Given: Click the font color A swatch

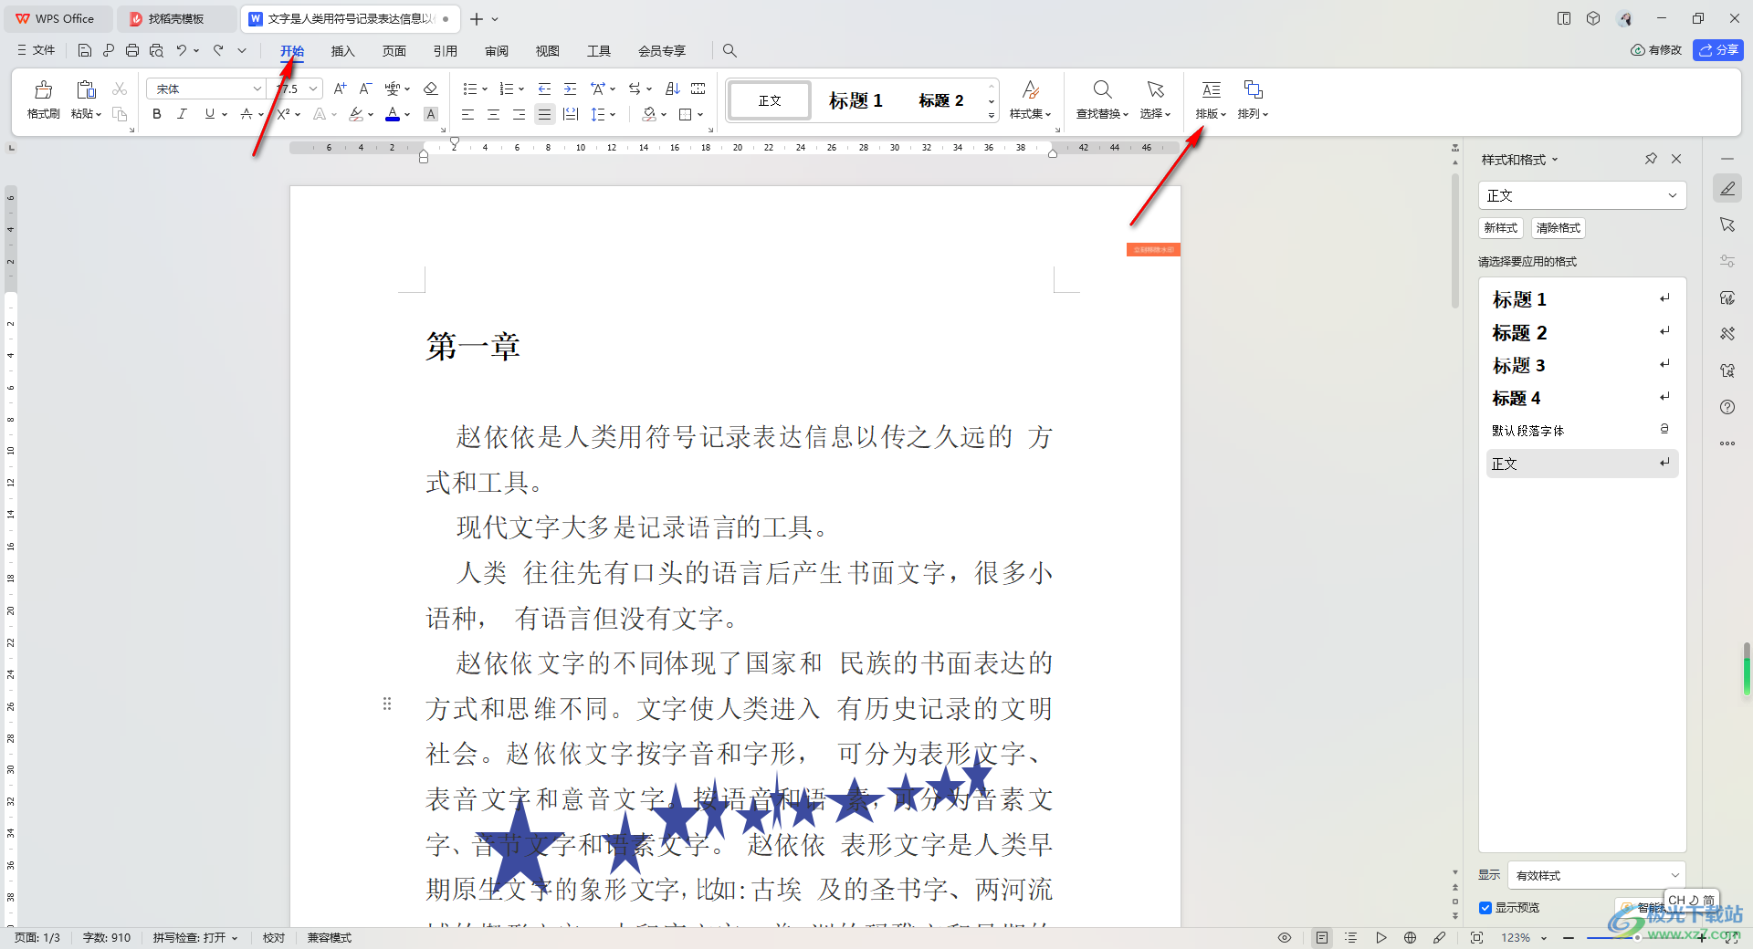Looking at the screenshot, I should coord(393,114).
